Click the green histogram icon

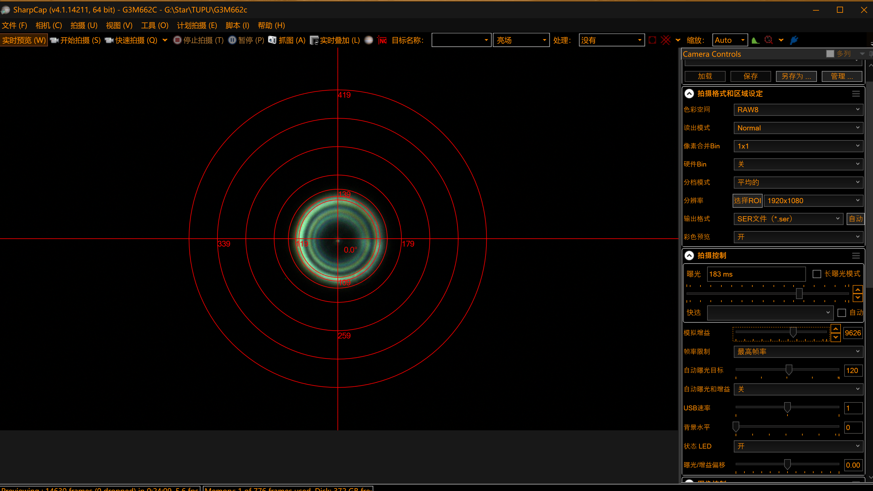click(755, 40)
